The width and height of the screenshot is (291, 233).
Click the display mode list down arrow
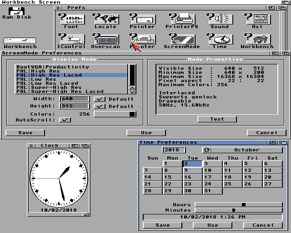coord(132,91)
